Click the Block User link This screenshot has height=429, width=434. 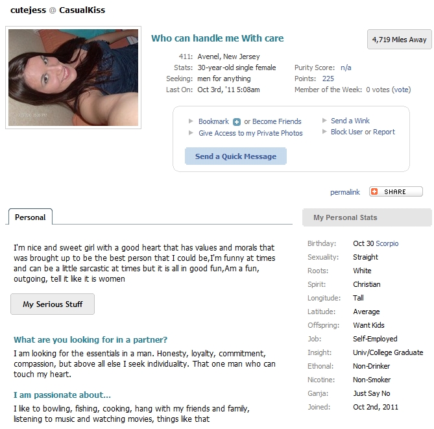tap(347, 132)
